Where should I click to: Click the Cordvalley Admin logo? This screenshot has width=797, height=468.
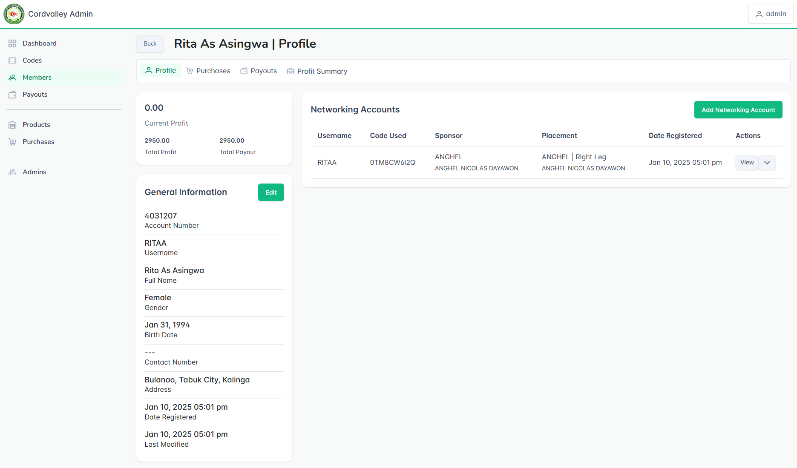point(14,14)
